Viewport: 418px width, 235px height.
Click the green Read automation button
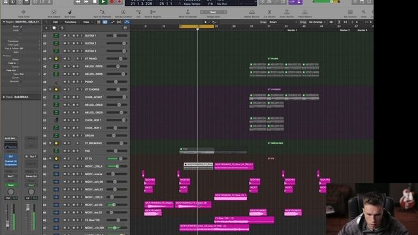(10, 185)
